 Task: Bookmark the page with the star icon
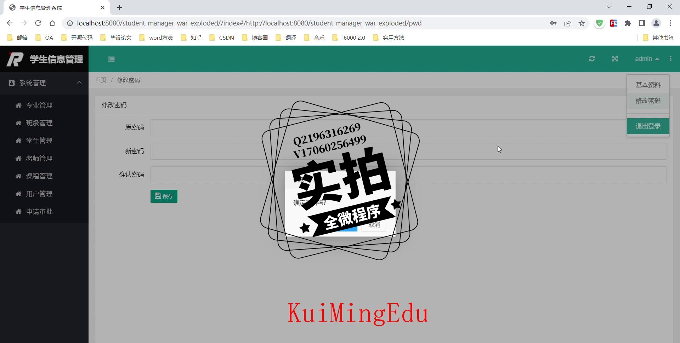point(582,23)
